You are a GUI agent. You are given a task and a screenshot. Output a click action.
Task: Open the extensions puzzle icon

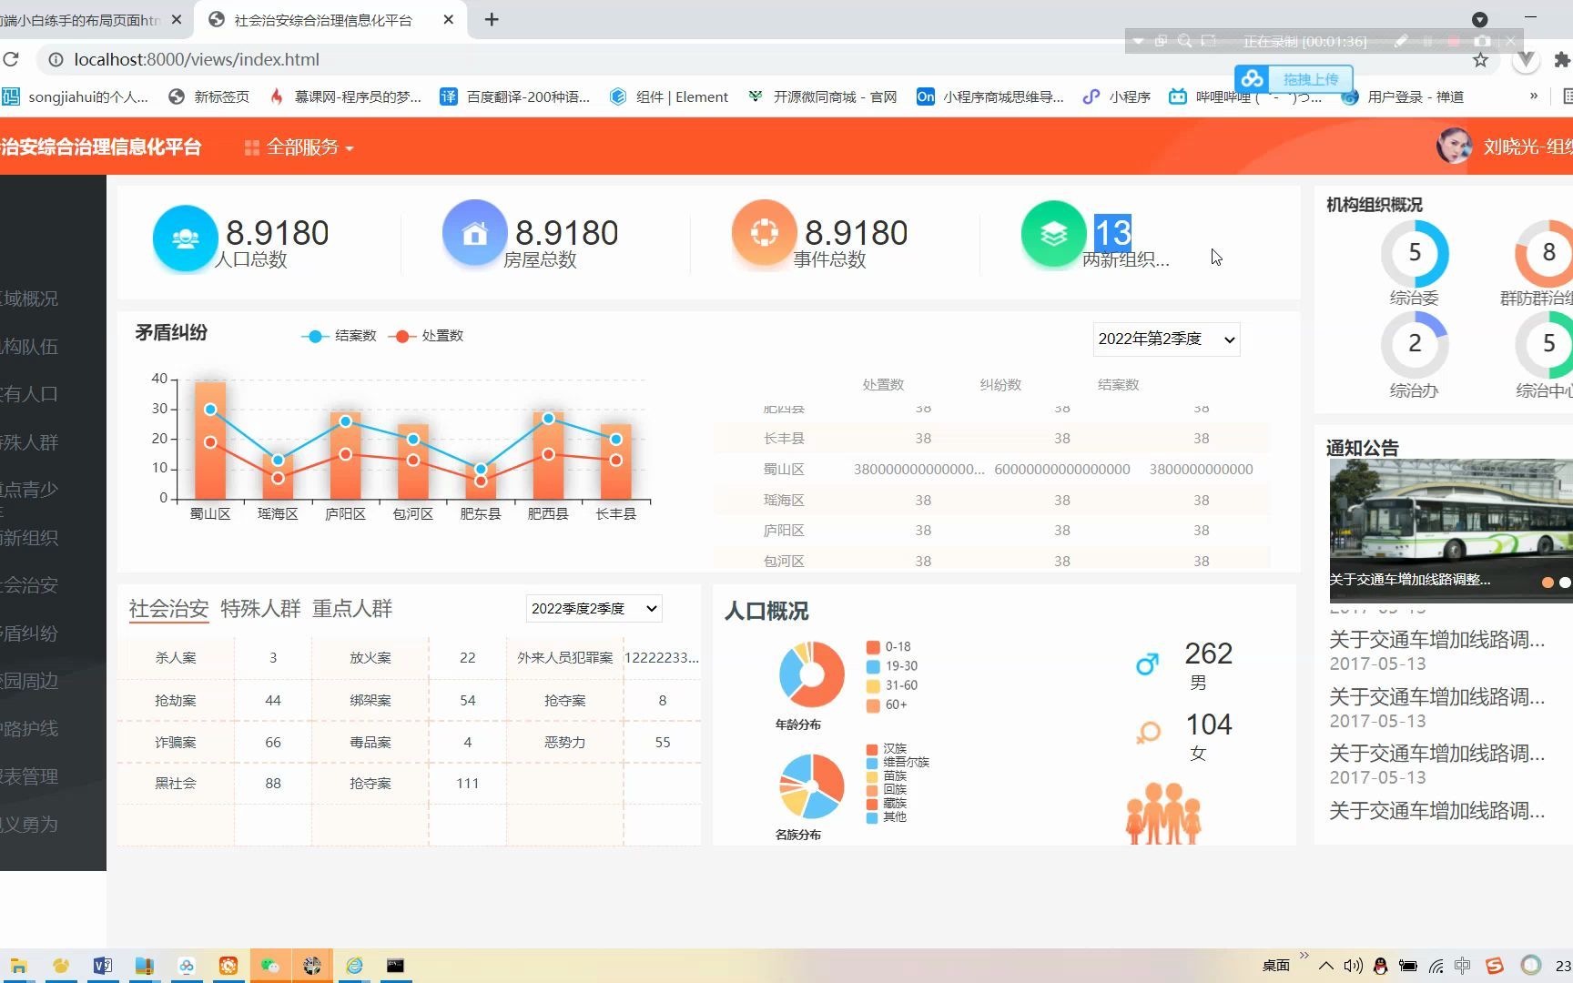coord(1562,60)
